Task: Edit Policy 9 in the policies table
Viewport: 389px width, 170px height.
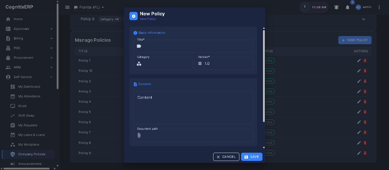Action: (359, 153)
